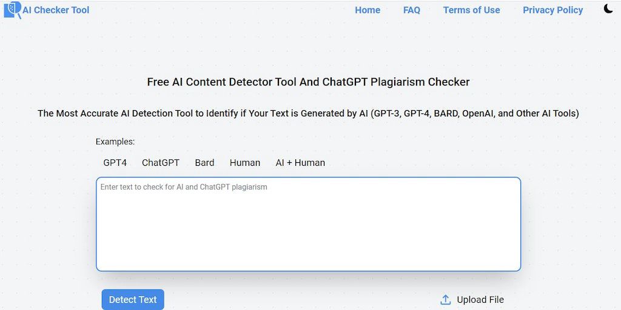Go to the Home page
Image resolution: width=621 pixels, height=310 pixels.
368,10
